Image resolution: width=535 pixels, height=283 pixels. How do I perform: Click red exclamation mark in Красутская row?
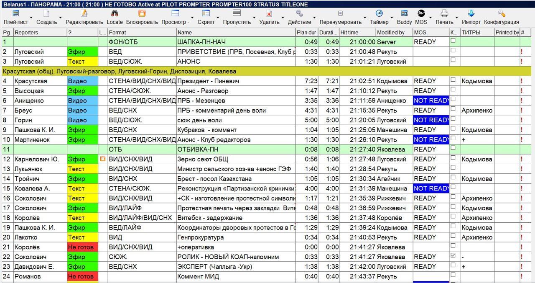coord(522,81)
